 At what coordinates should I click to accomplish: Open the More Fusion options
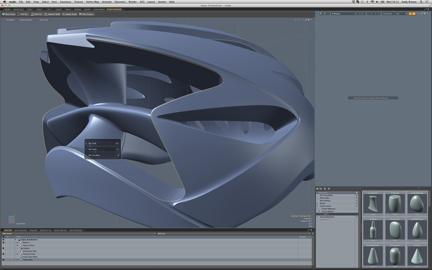[x=86, y=14]
